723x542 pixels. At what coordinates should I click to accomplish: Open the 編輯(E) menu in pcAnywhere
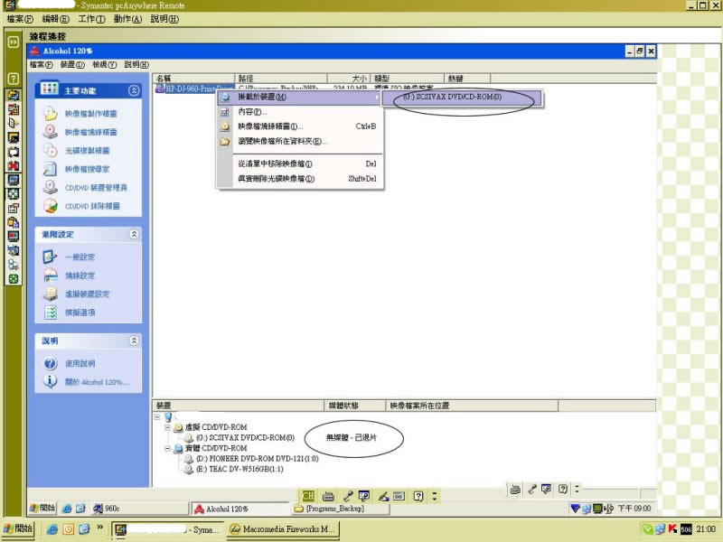coord(55,19)
